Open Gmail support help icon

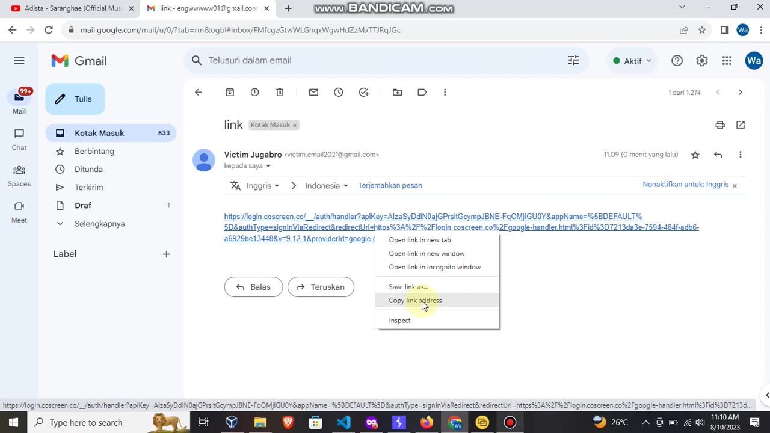tap(677, 60)
